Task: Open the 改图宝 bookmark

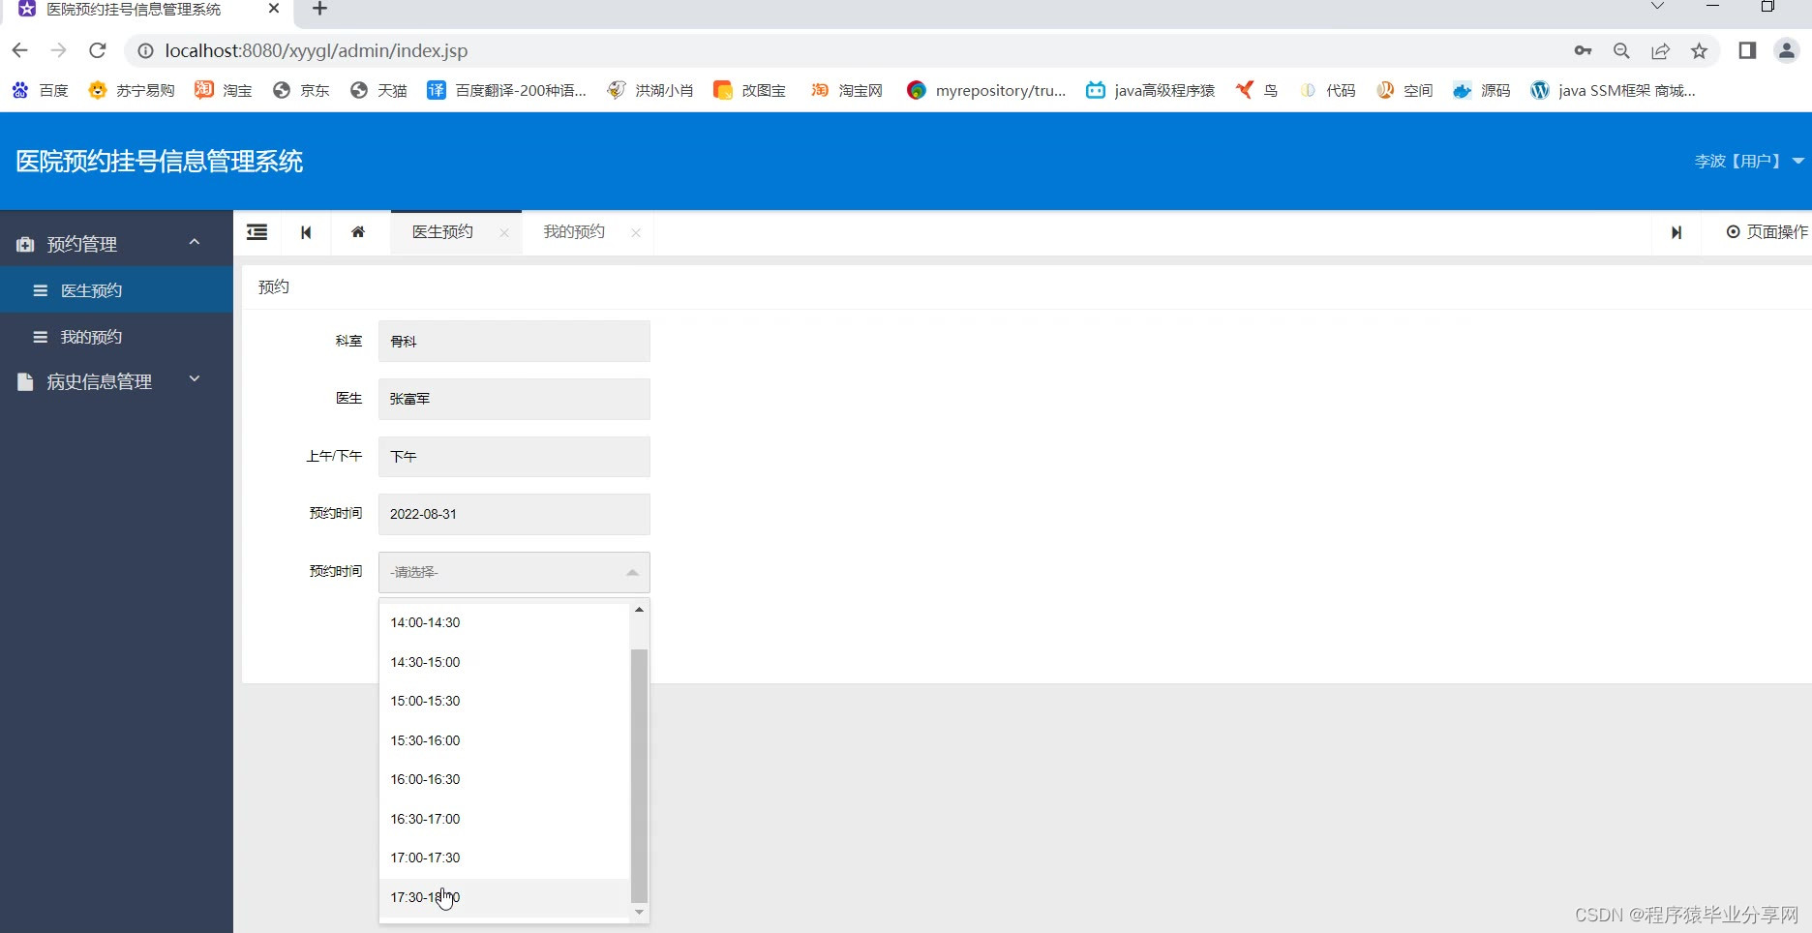Action: [x=749, y=90]
